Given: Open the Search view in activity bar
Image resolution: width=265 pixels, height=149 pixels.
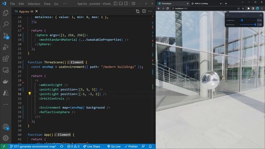Looking at the screenshot, I should [x=5, y=24].
